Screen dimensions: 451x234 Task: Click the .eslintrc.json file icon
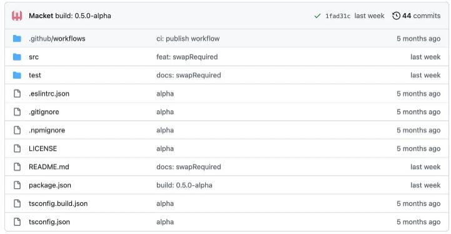tap(18, 94)
